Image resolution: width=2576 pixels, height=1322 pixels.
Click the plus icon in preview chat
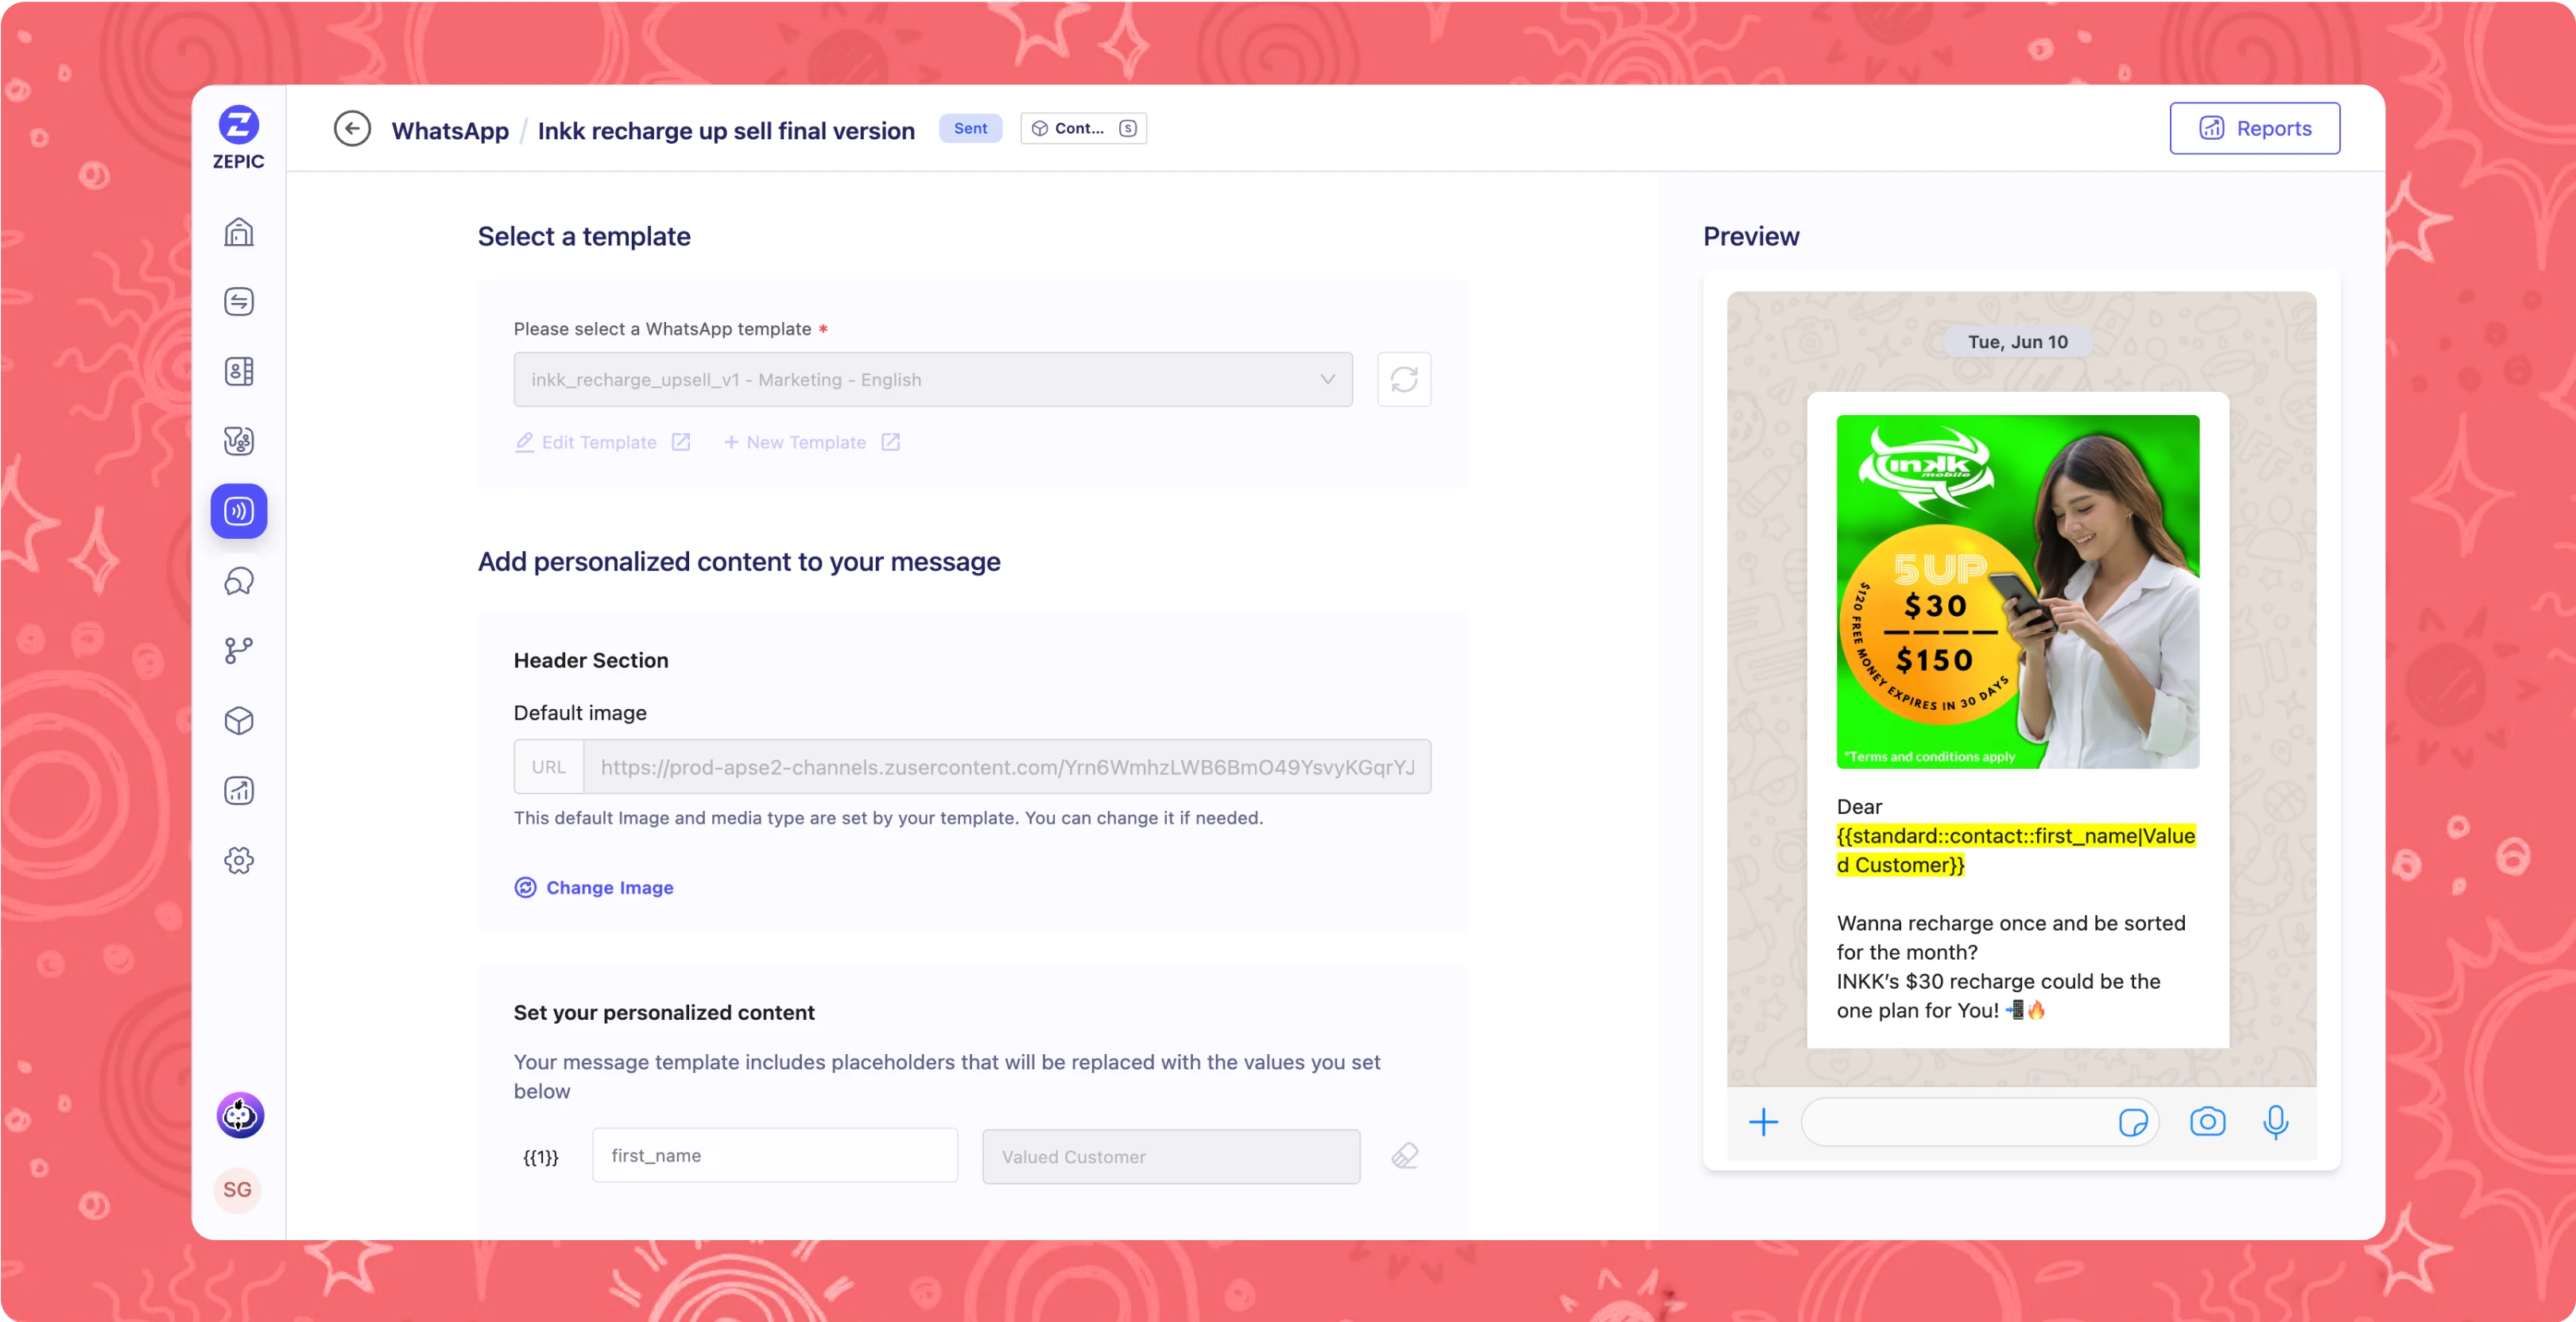[x=1763, y=1122]
